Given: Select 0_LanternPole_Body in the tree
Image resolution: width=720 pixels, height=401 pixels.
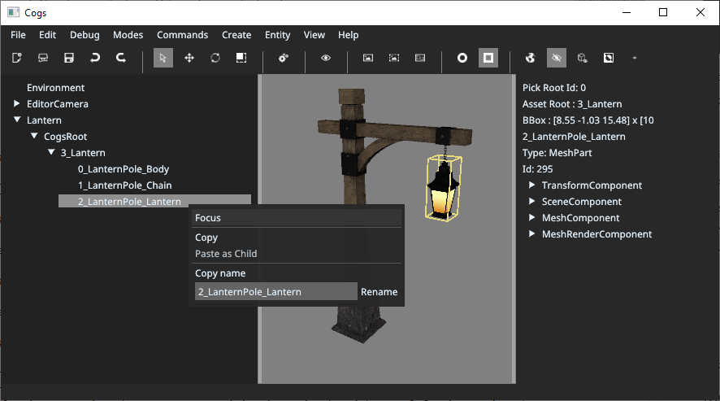Looking at the screenshot, I should point(124,168).
